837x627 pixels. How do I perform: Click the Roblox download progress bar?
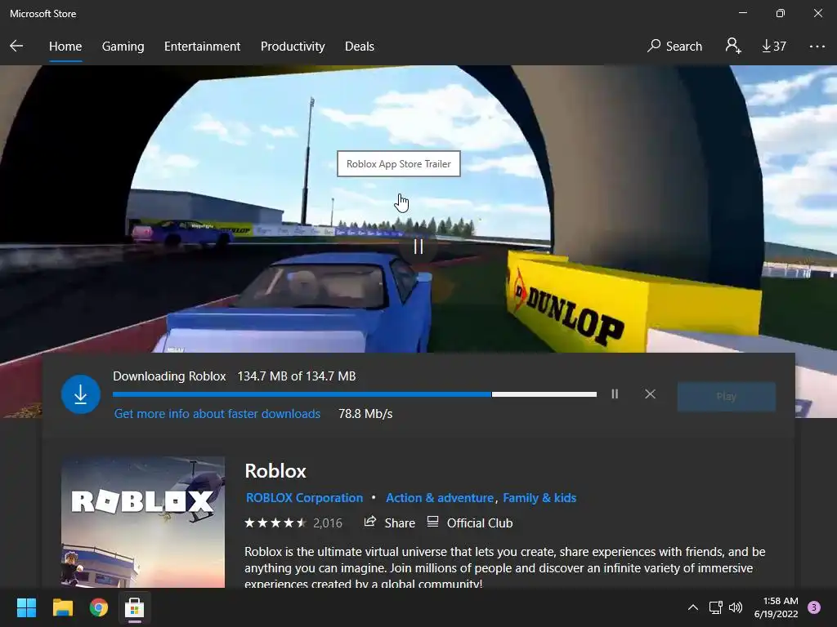tap(355, 394)
